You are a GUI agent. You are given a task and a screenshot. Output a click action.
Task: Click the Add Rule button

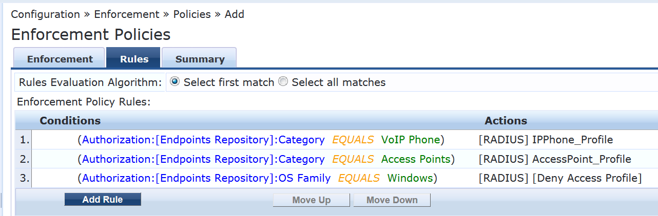103,200
